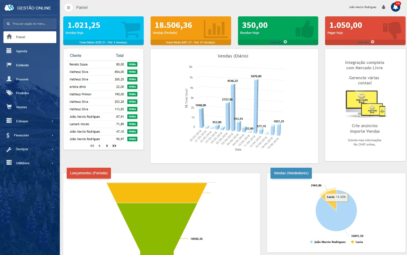The height and width of the screenshot is (255, 407).
Task: Click the VENDA badge beside Renato Sousa
Action: click(x=132, y=64)
